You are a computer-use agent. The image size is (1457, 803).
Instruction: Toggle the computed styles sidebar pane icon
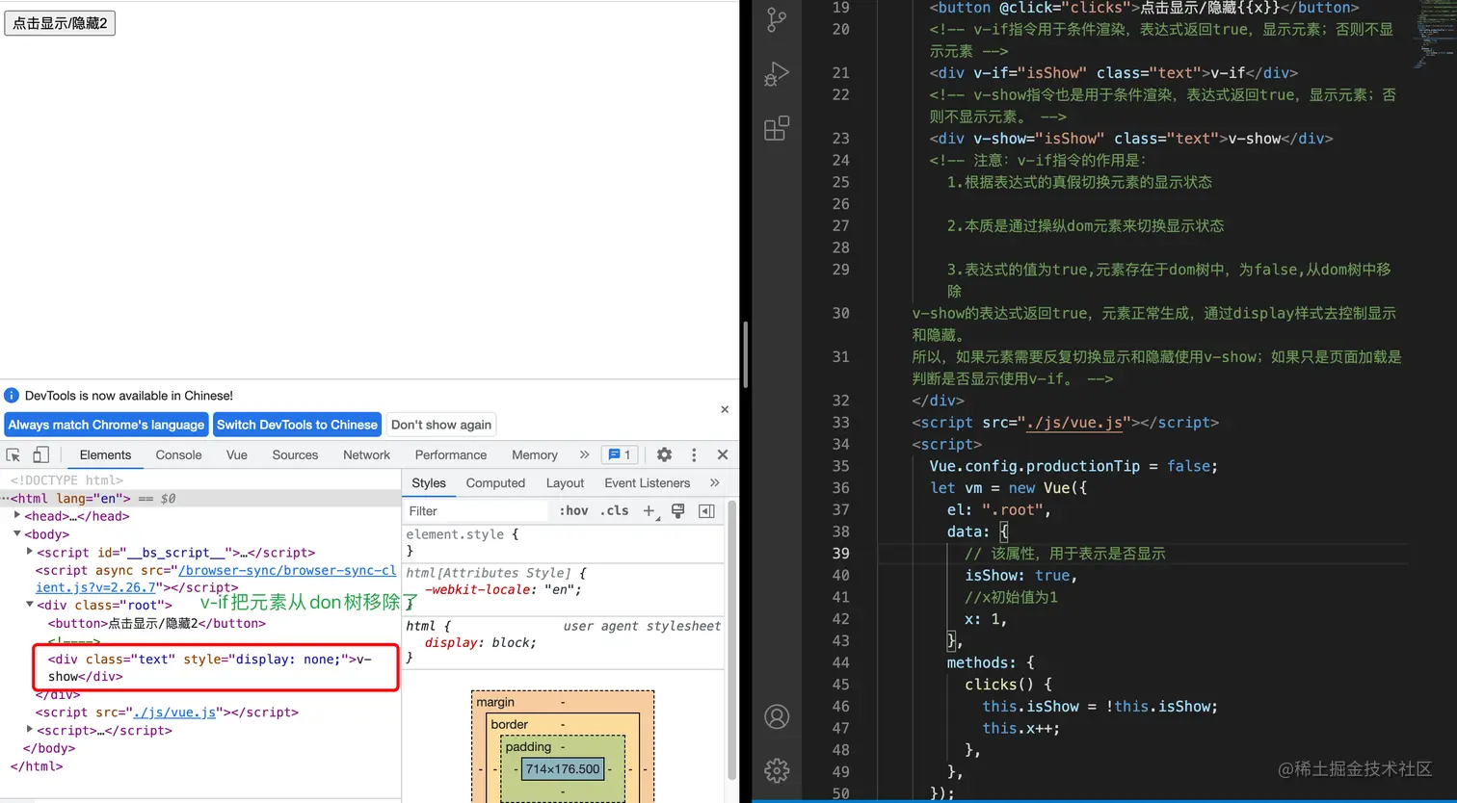pos(706,511)
